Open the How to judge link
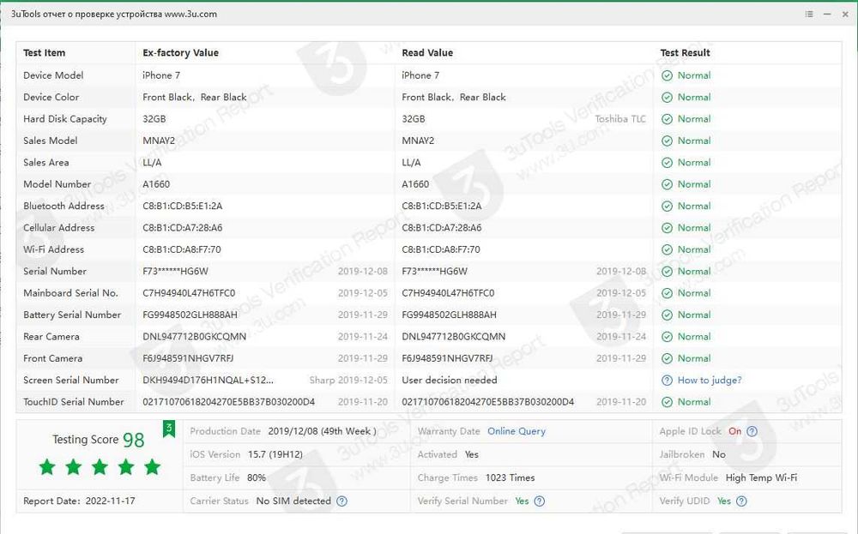 pyautogui.click(x=710, y=381)
